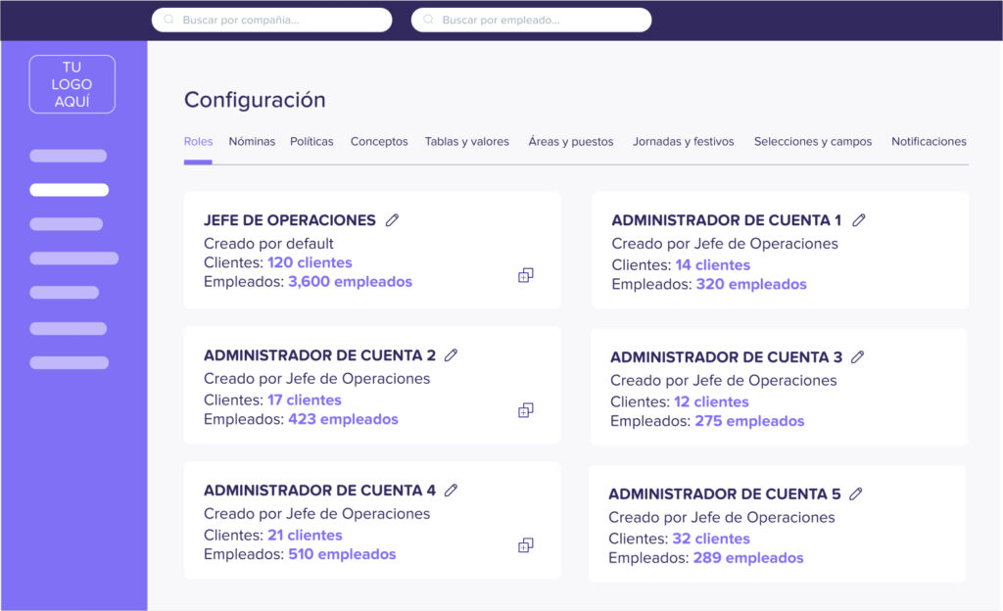Open the Notificaciones tab
This screenshot has height=611, width=1003.
(929, 141)
